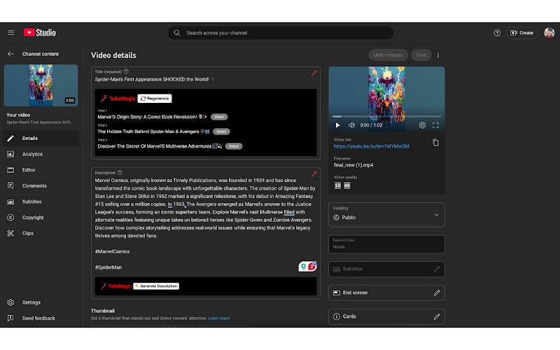Viewport: 560px width, 350px height.
Task: Open the Clips section
Action: pos(41,233)
